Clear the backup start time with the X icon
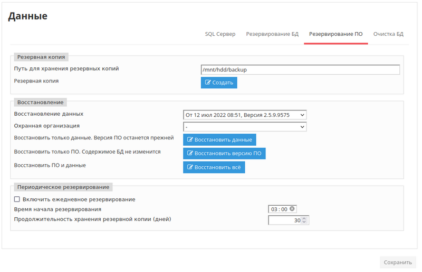The width and height of the screenshot is (422, 272). [292, 209]
